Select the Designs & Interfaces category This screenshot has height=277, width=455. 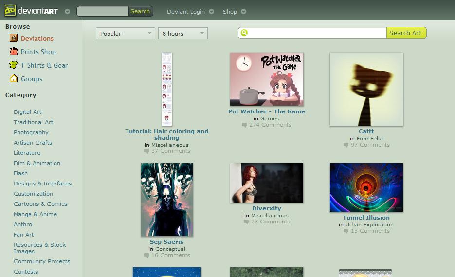(43, 184)
